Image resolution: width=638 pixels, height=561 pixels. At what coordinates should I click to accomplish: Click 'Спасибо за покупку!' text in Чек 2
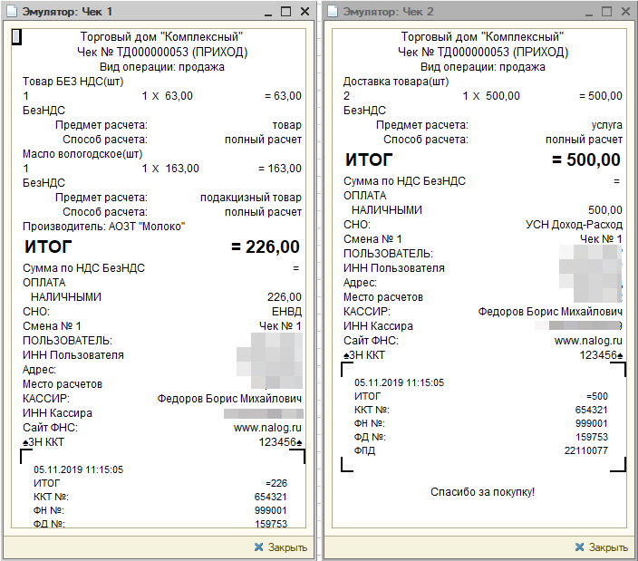tap(482, 492)
